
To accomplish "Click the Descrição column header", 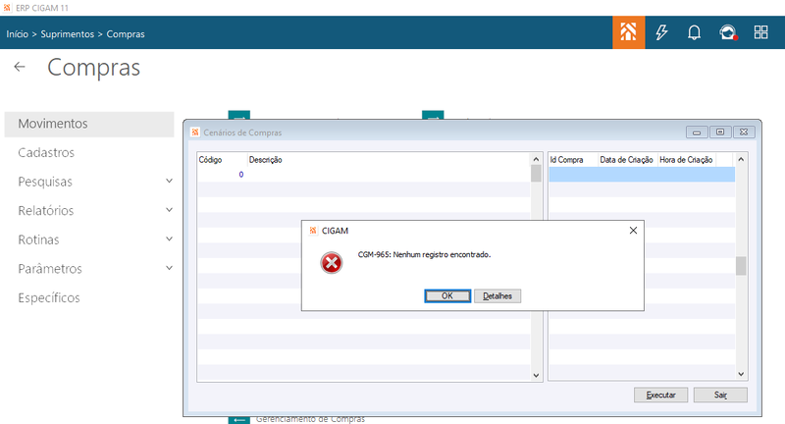I will pyautogui.click(x=389, y=160).
